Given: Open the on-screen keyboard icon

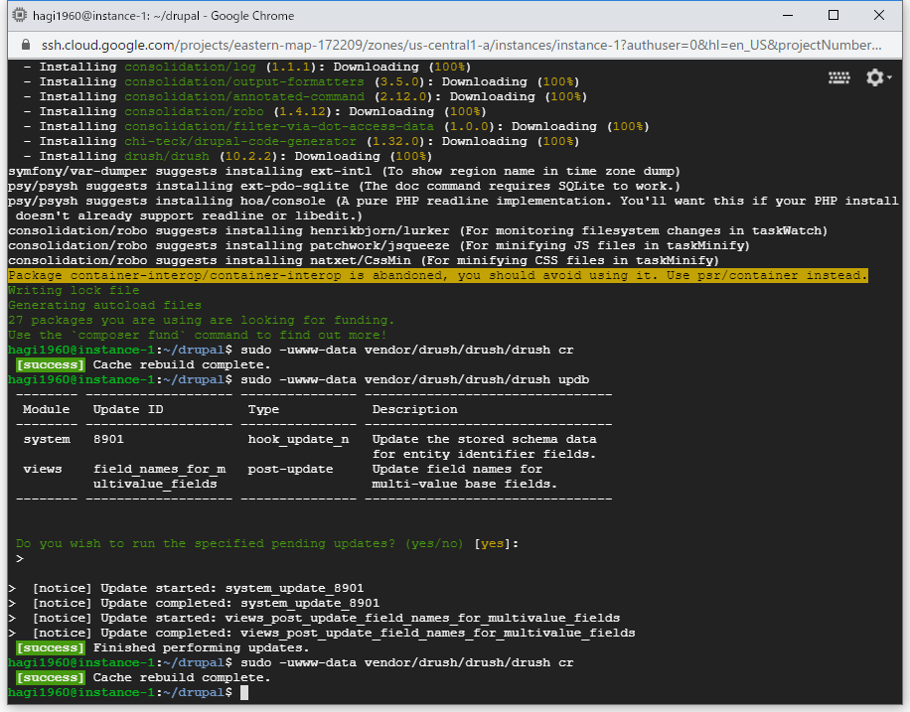Looking at the screenshot, I should point(838,77).
